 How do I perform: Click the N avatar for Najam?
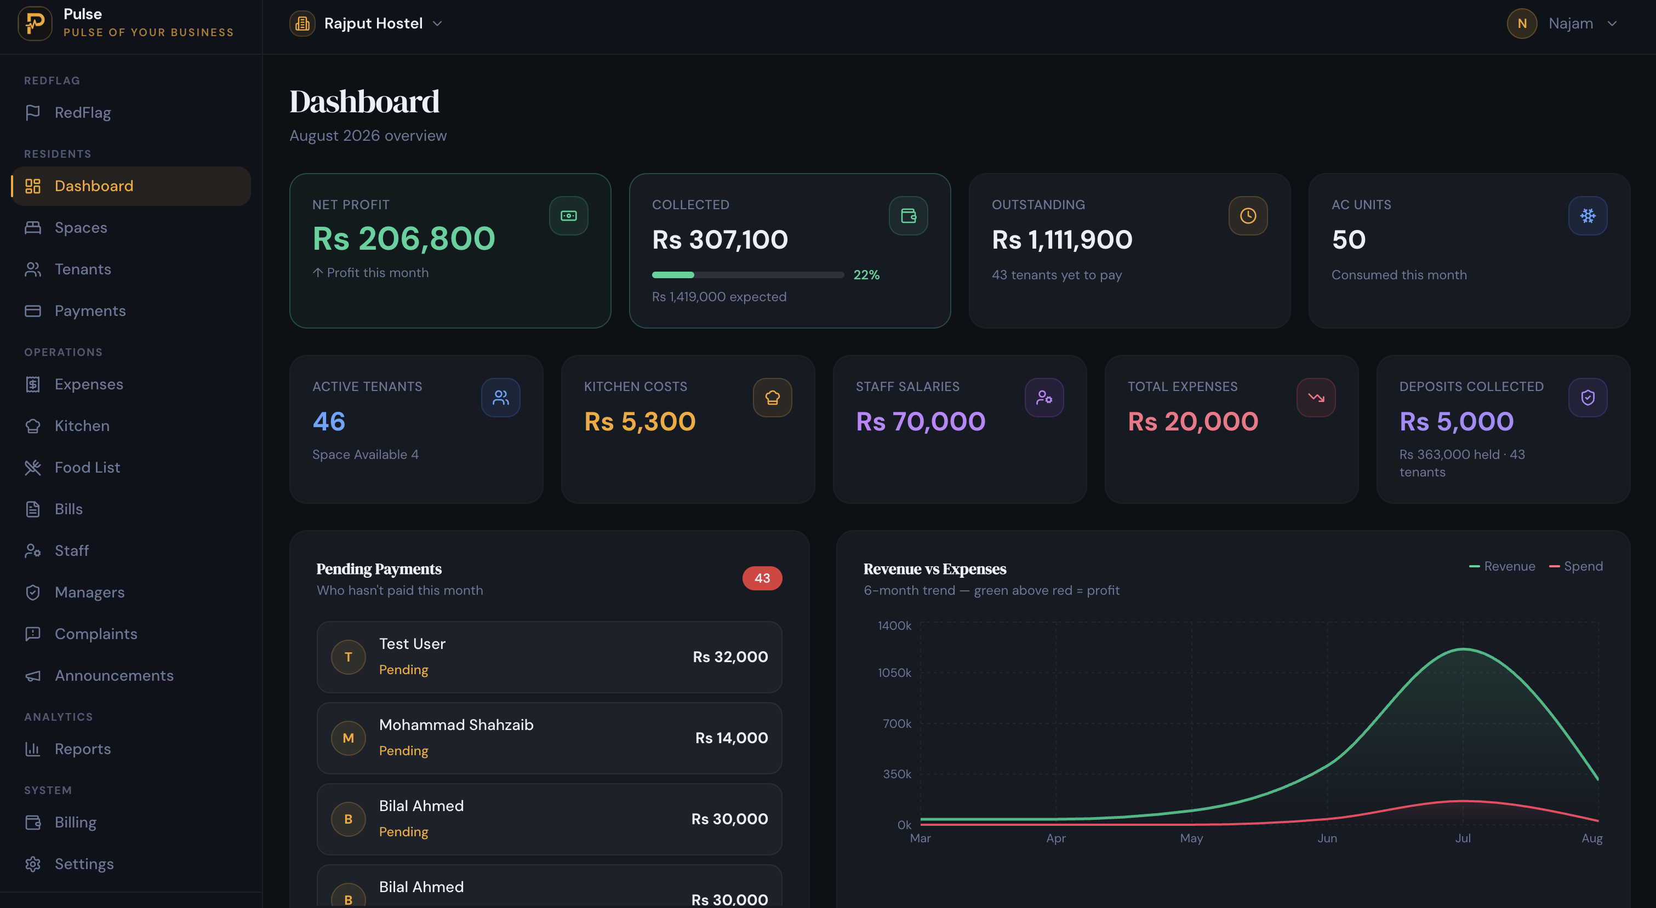(1522, 24)
